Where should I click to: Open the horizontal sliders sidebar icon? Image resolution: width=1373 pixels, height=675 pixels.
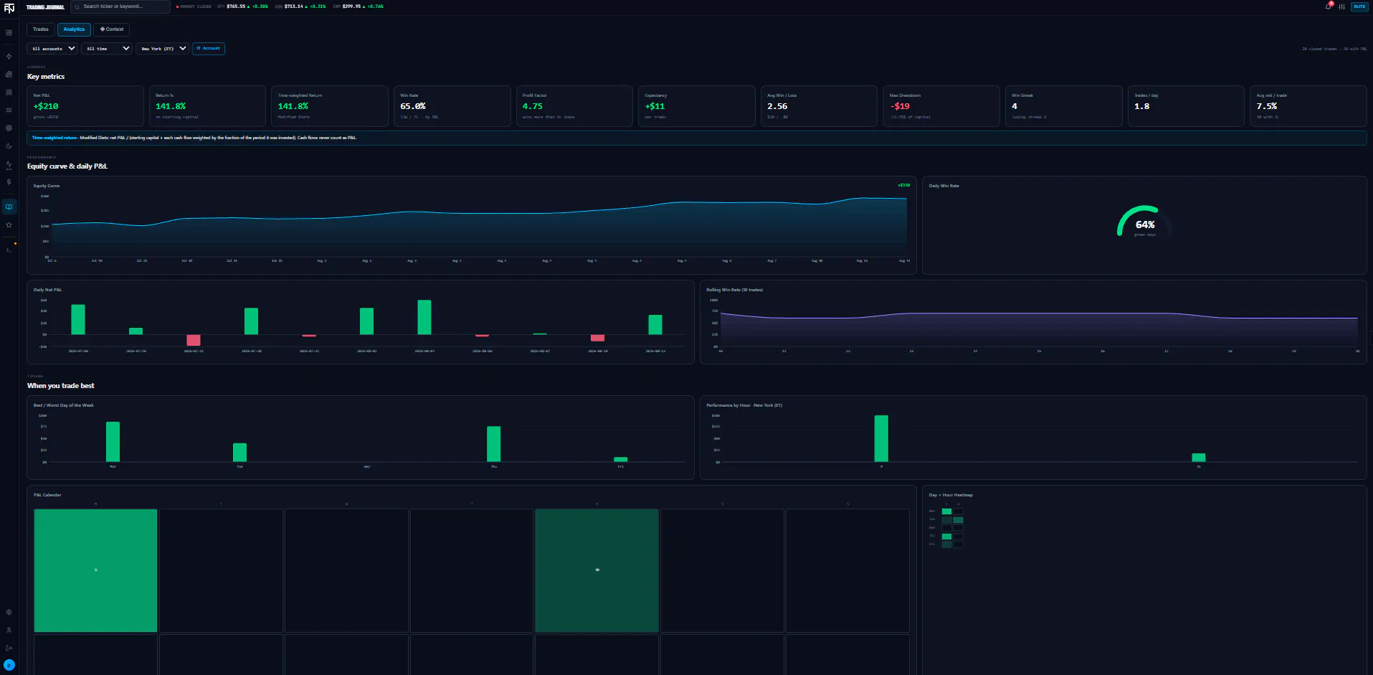click(9, 110)
